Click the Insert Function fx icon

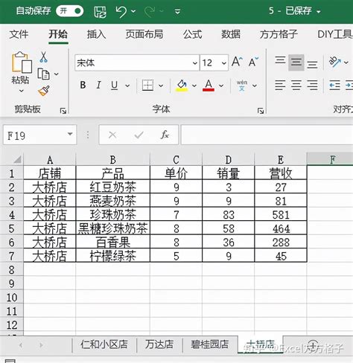coord(165,135)
